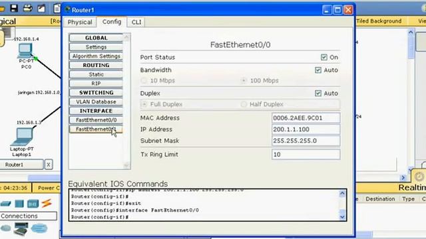Toggle Port Status On checkbox
Screen dimensions: 426x239
point(324,57)
